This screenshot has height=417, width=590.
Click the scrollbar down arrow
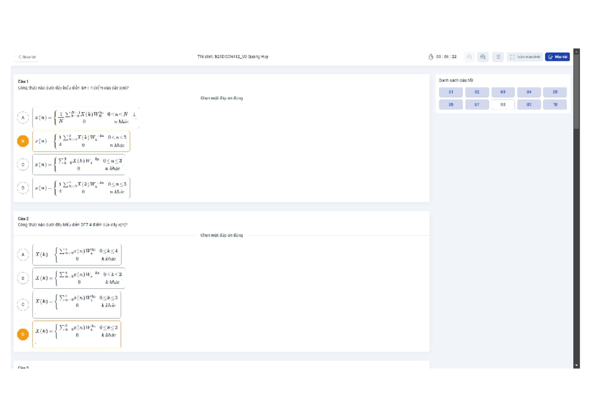(x=576, y=365)
